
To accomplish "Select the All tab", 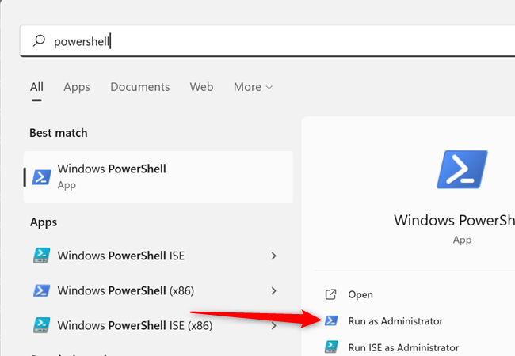I will [36, 87].
